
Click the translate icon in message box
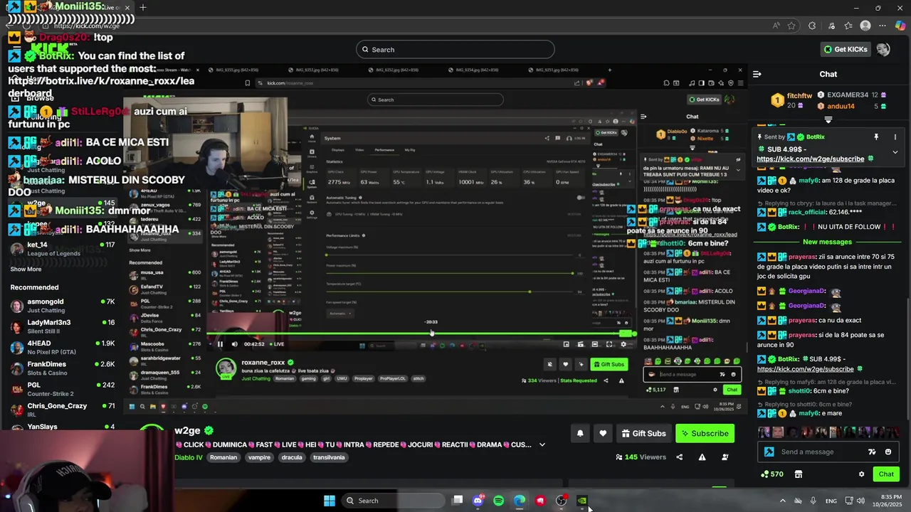[x=872, y=452]
